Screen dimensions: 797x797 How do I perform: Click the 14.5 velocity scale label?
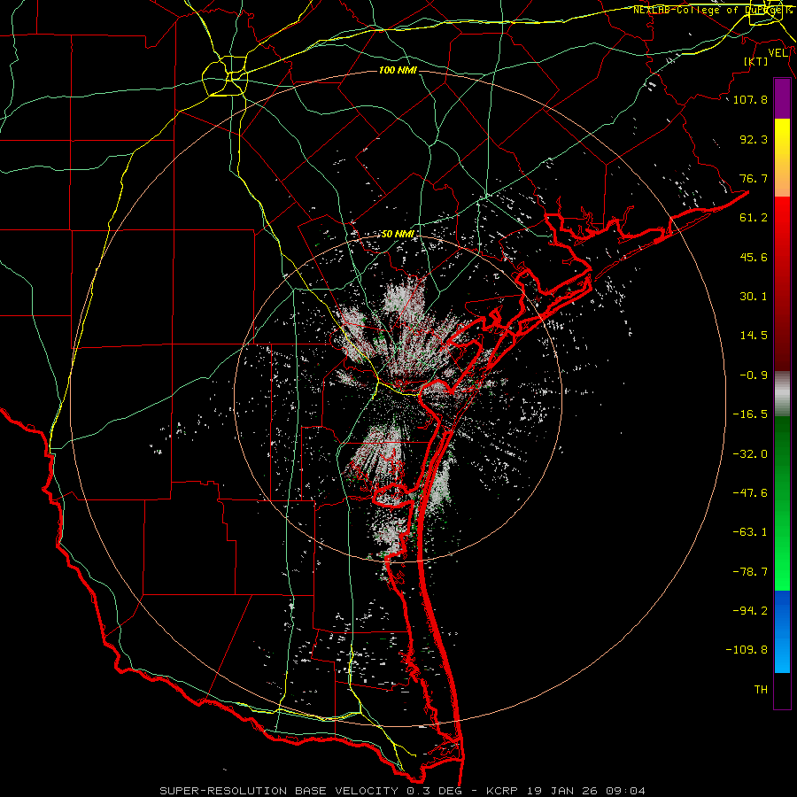(x=754, y=336)
